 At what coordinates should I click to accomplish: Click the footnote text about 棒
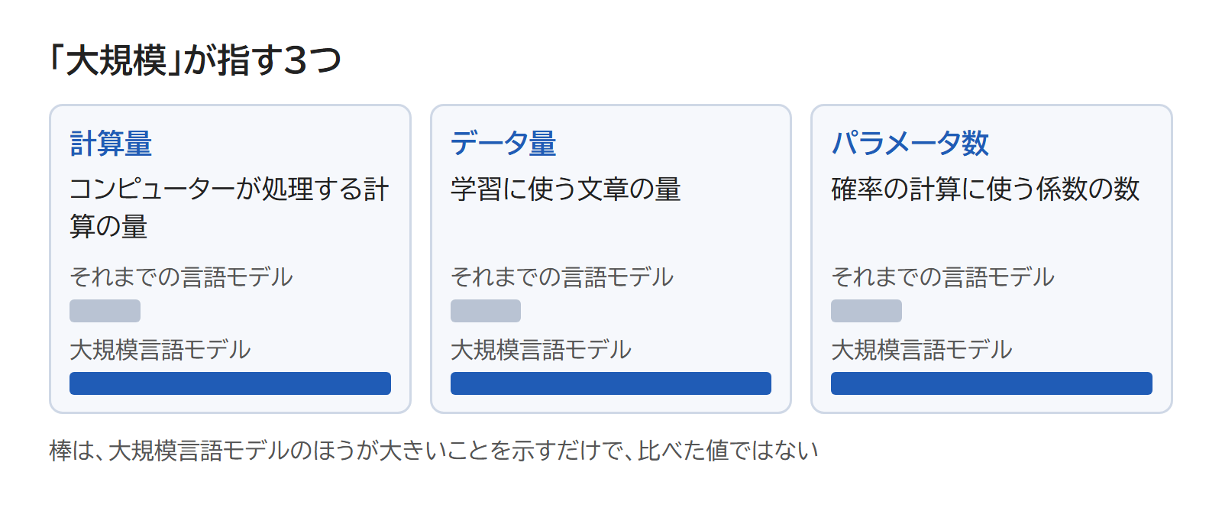[x=434, y=451]
